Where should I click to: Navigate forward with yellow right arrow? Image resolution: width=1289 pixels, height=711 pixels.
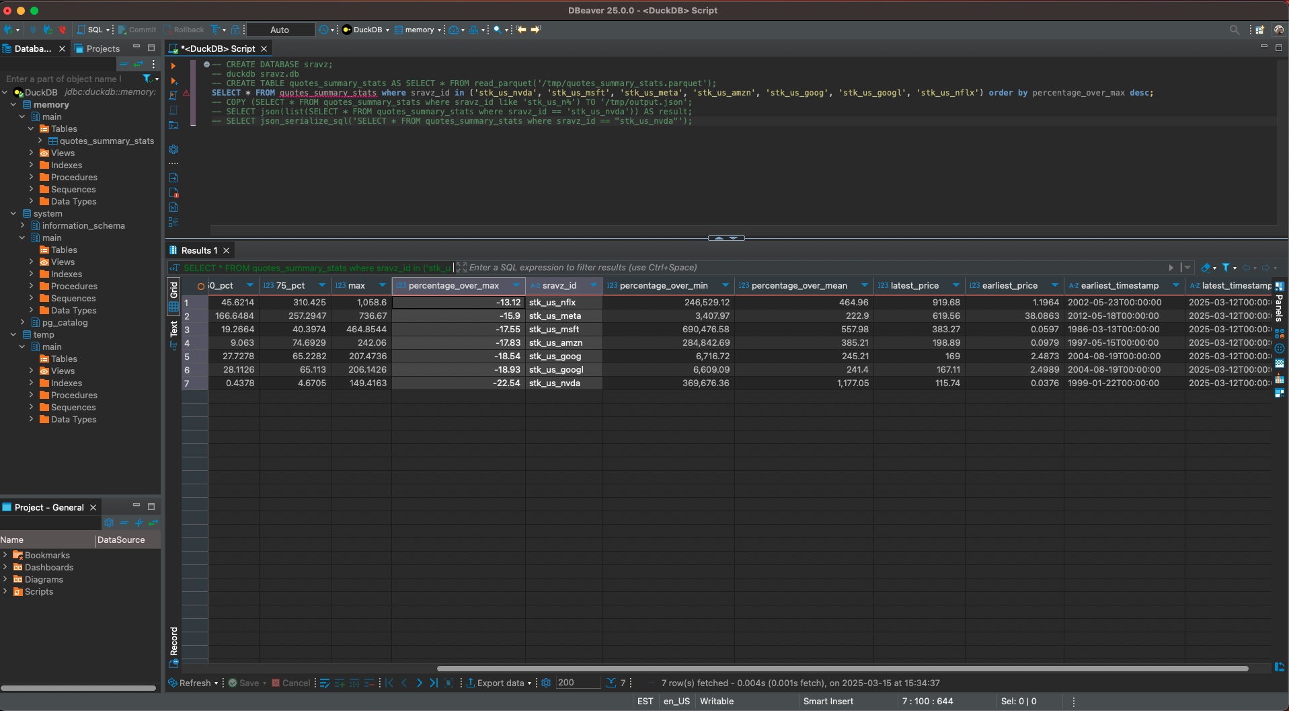click(536, 30)
